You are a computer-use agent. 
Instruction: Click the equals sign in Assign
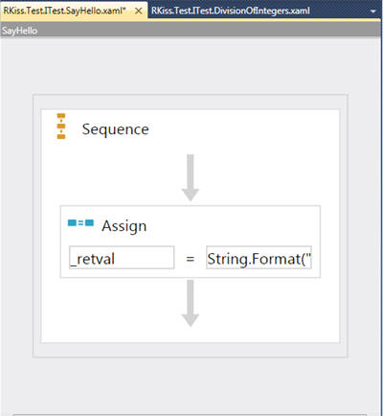coord(191,259)
